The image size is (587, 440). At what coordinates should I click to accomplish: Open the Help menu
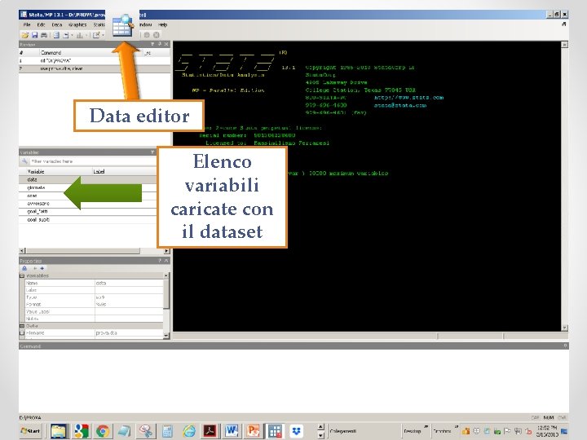162,24
